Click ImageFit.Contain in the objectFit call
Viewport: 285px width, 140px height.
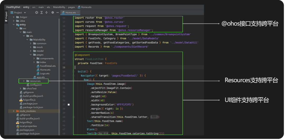118,88
